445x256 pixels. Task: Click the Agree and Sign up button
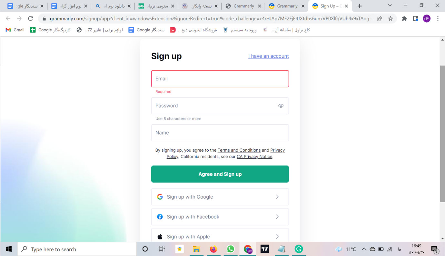(x=220, y=174)
